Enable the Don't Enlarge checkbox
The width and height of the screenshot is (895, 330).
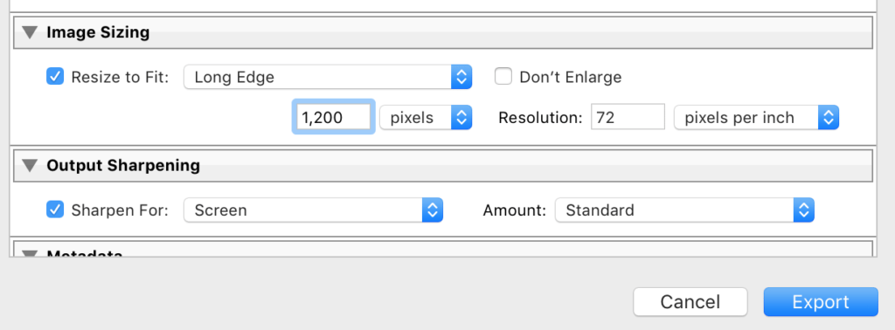tap(503, 76)
